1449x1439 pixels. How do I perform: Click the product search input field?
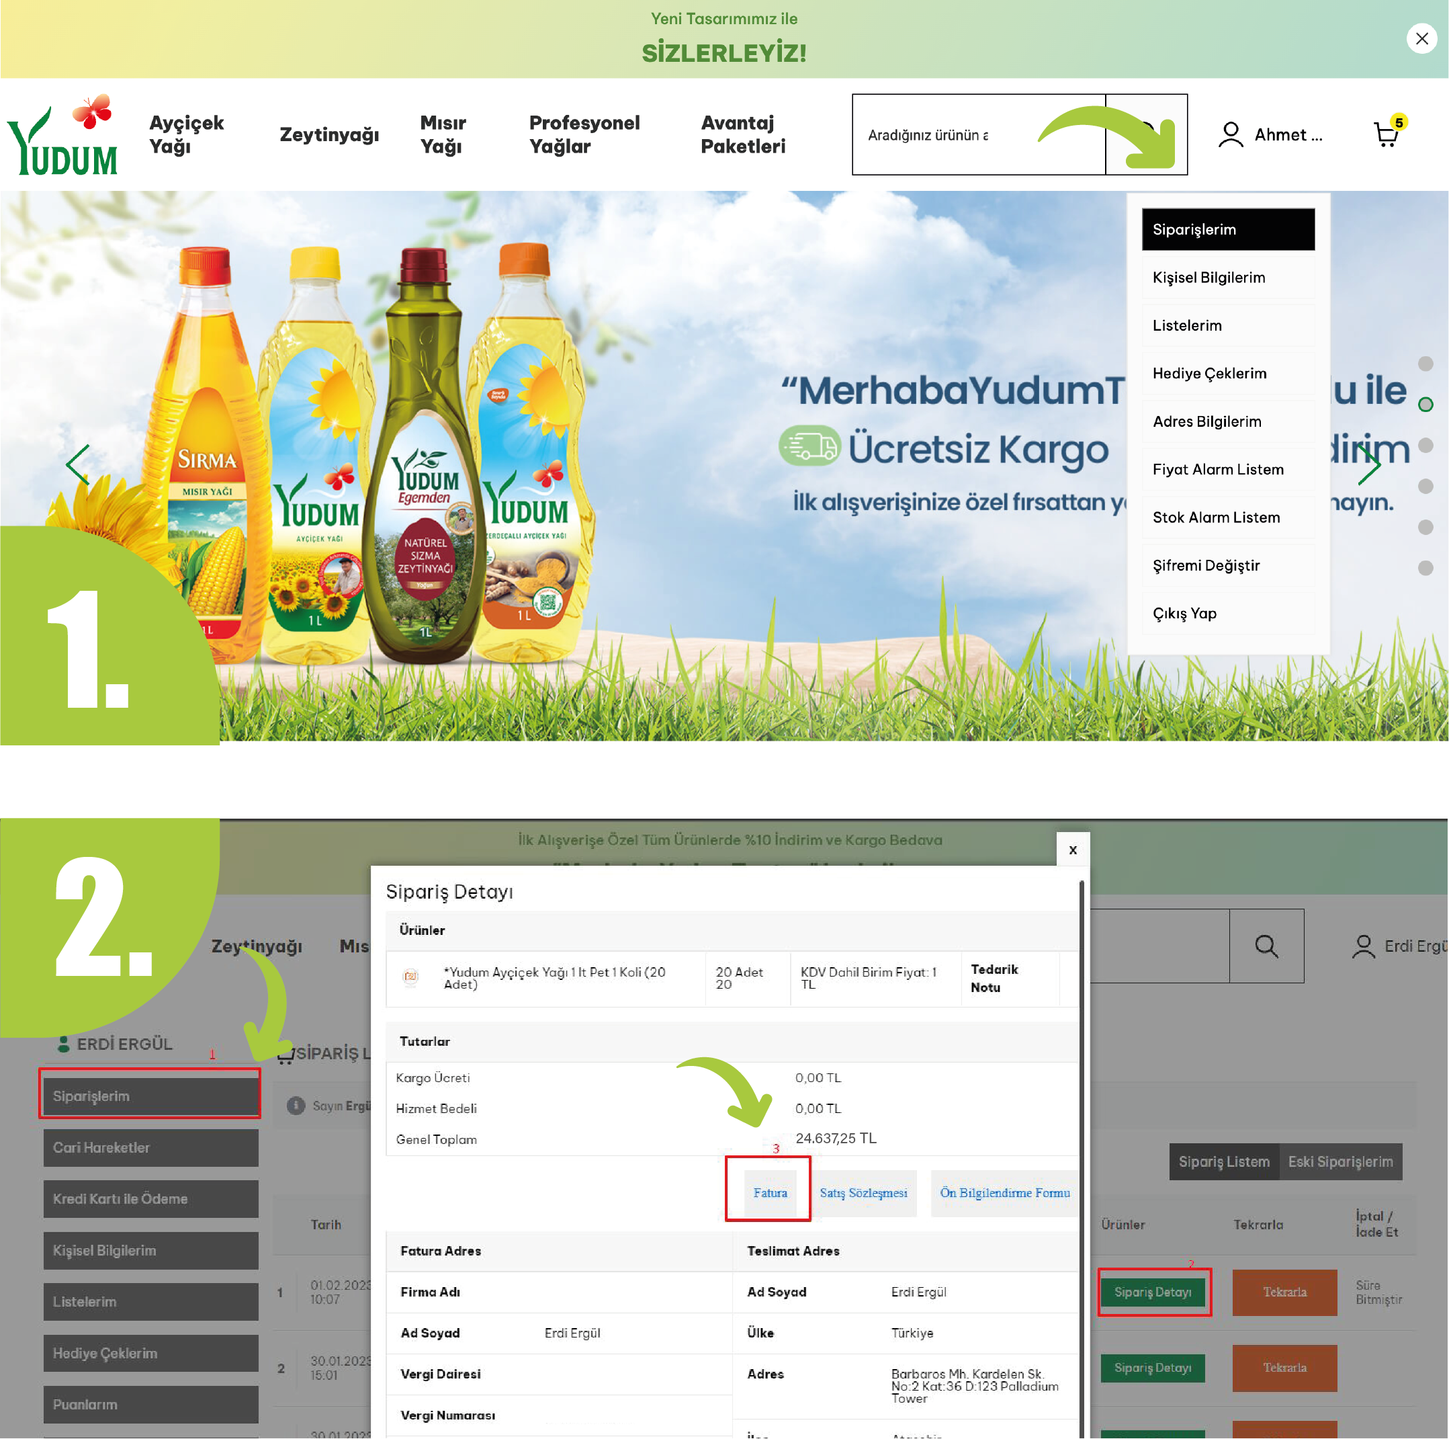click(x=979, y=135)
